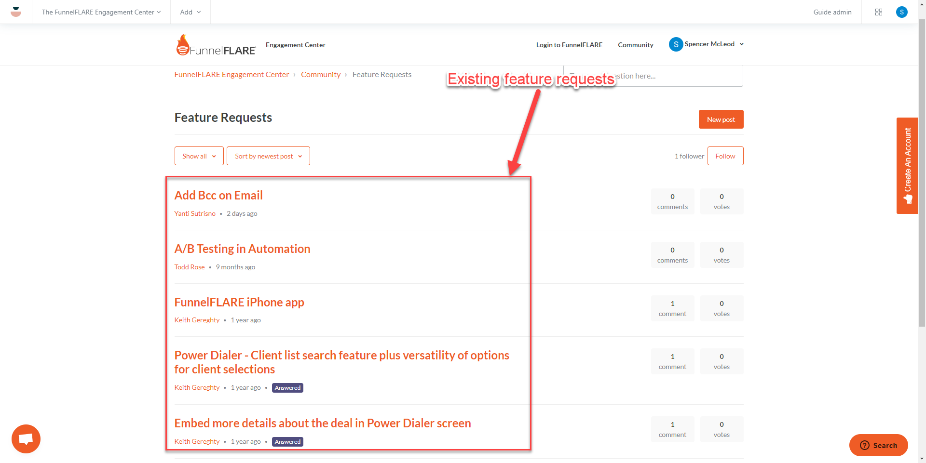This screenshot has height=463, width=926.
Task: Open the Add dropdown menu
Action: (x=191, y=12)
